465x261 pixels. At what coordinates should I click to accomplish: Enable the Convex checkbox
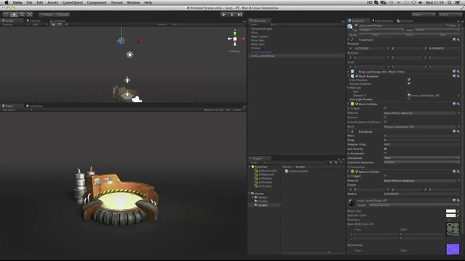pyautogui.click(x=385, y=117)
